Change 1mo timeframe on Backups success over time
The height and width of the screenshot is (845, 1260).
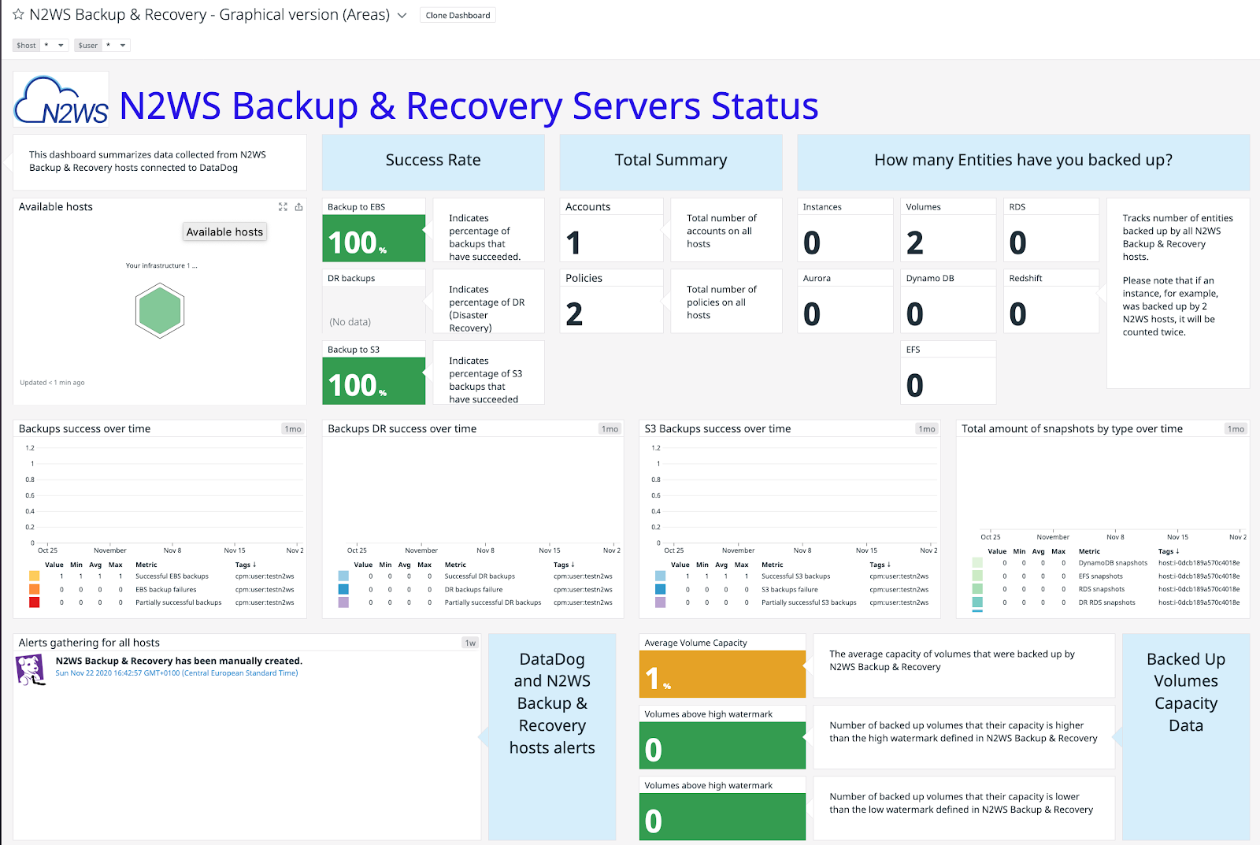click(x=293, y=429)
